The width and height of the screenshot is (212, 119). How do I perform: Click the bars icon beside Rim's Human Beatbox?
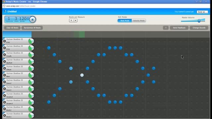pyautogui.click(x=22, y=73)
